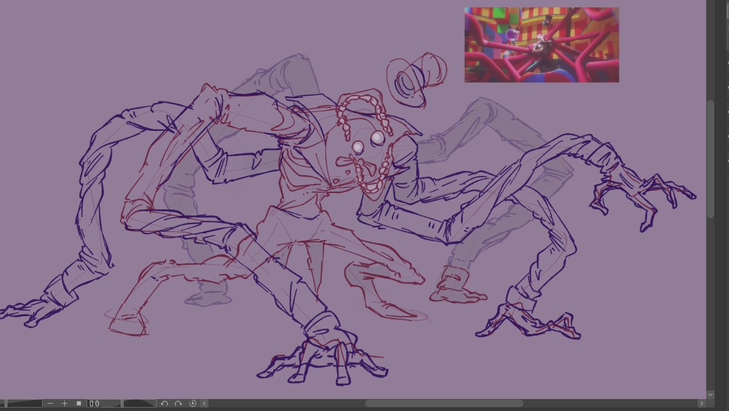Click the vertical scrollbar's down arrow
The height and width of the screenshot is (411, 729).
pyautogui.click(x=710, y=394)
